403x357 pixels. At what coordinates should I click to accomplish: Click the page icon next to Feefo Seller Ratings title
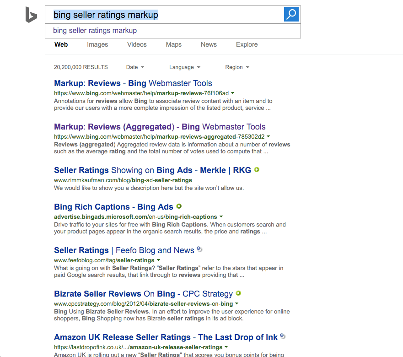pyautogui.click(x=199, y=249)
